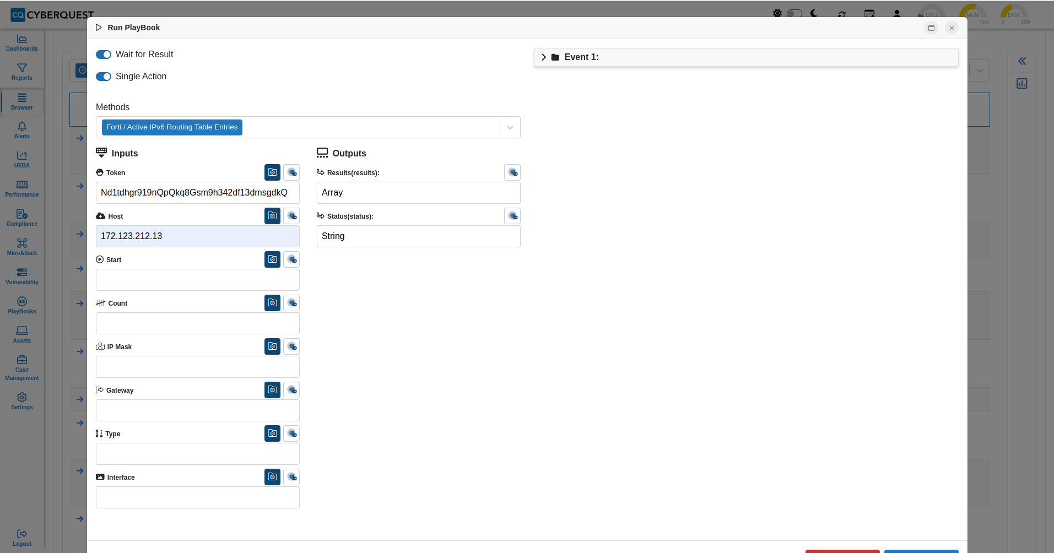1054x553 pixels.
Task: Open Assets in the sidebar
Action: pos(22,335)
